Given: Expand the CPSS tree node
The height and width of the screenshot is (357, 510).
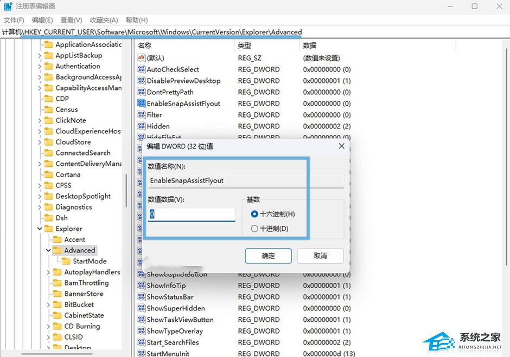Looking at the screenshot, I should pos(40,185).
